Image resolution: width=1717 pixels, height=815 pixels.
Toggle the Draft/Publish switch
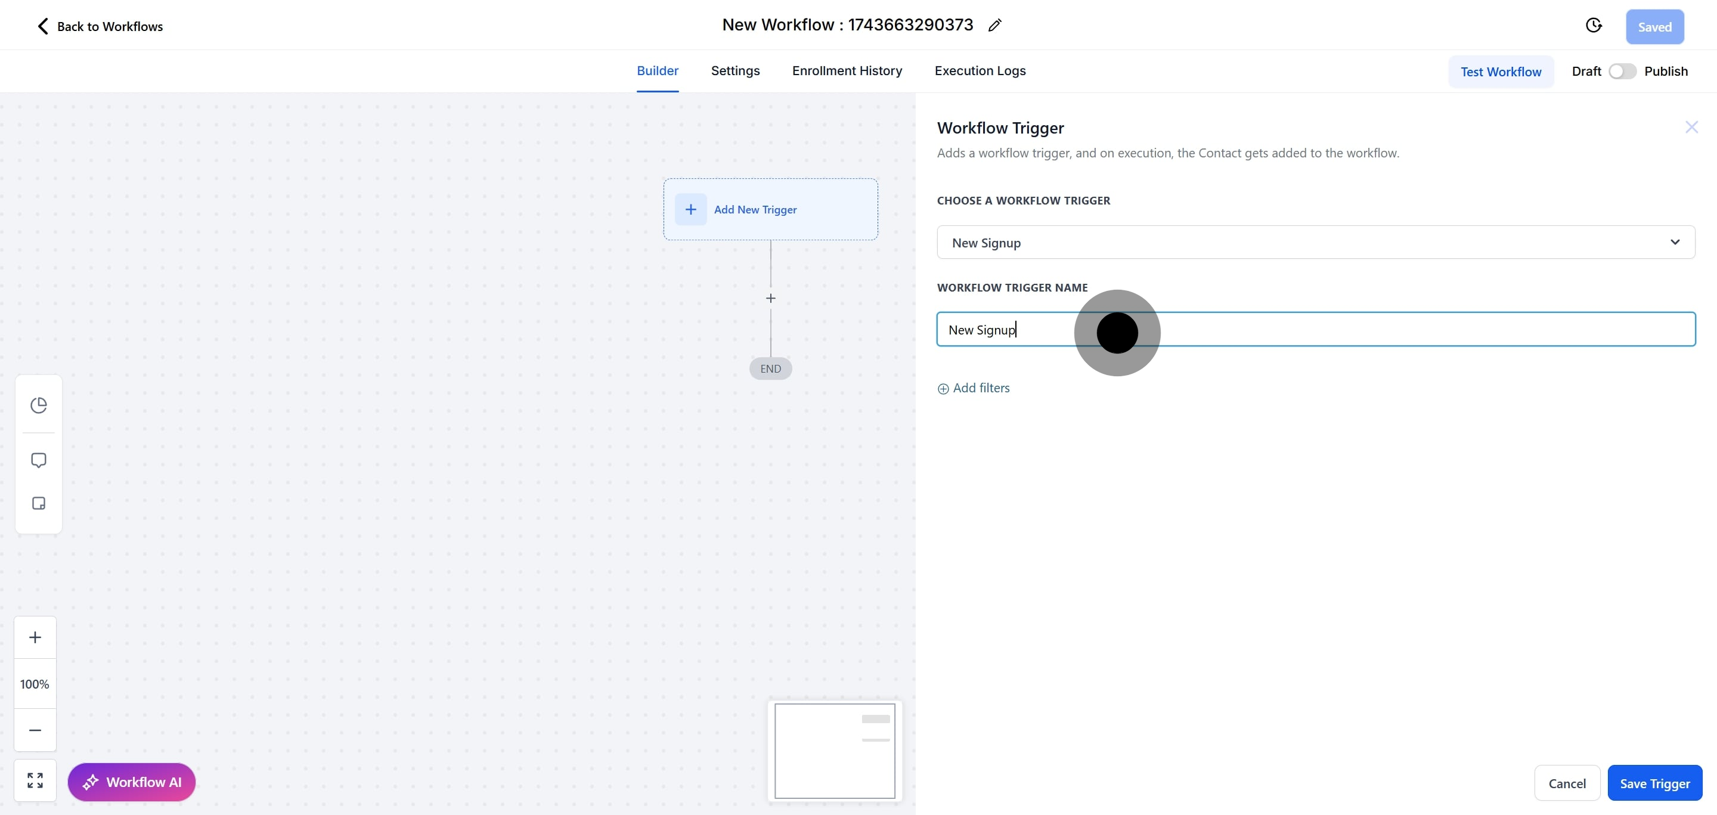pyautogui.click(x=1622, y=72)
